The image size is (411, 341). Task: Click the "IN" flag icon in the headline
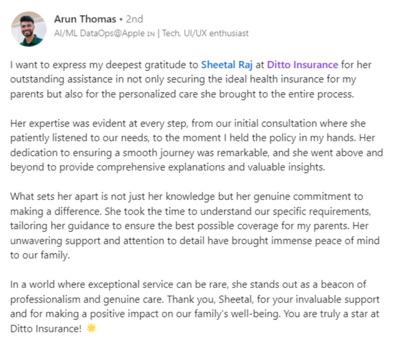point(152,34)
